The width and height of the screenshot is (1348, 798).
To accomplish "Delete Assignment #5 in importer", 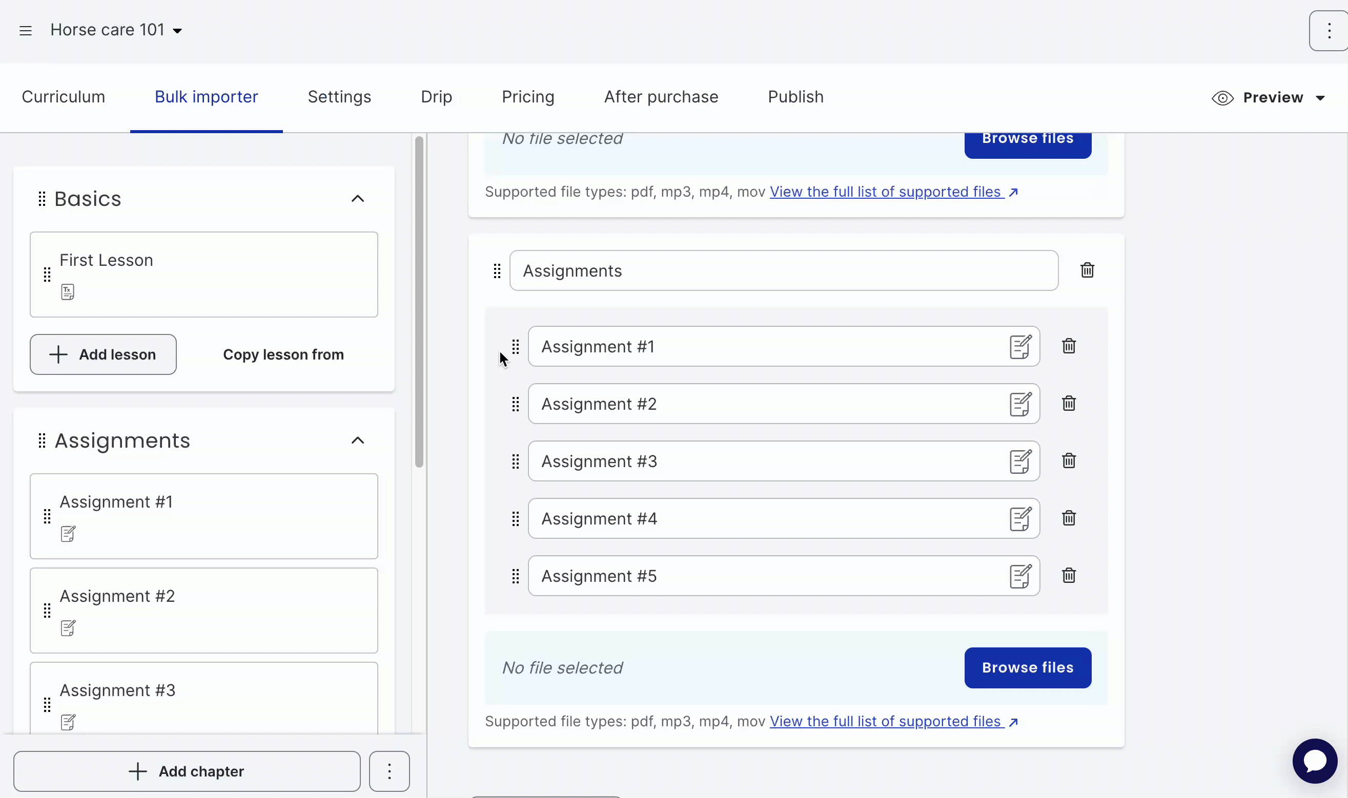I will coord(1069,575).
